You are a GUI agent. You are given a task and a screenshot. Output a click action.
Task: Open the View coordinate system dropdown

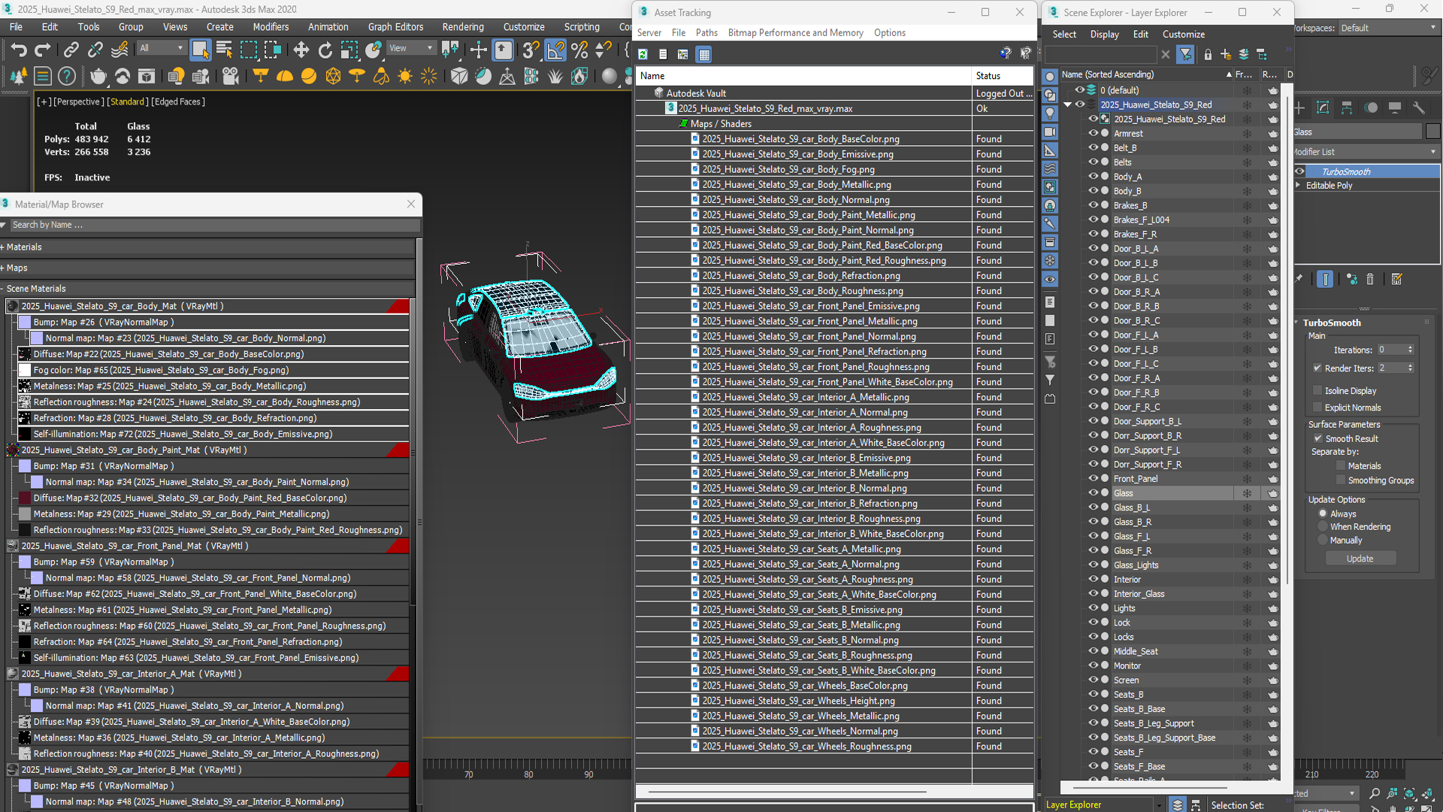point(411,48)
